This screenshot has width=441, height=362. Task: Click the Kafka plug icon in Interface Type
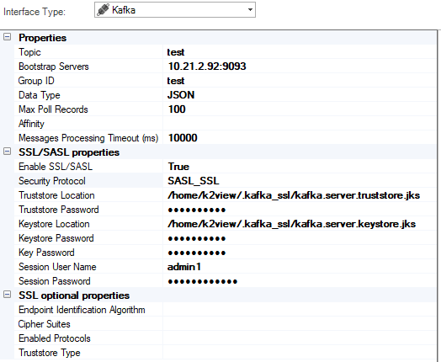[x=103, y=10]
